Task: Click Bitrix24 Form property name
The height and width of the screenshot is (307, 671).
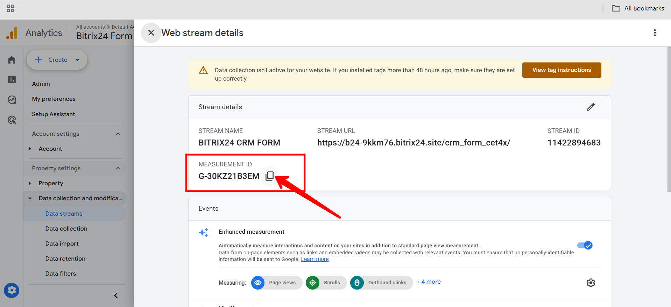Action: 104,36
